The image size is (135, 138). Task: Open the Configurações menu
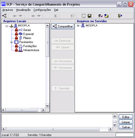tap(42, 10)
